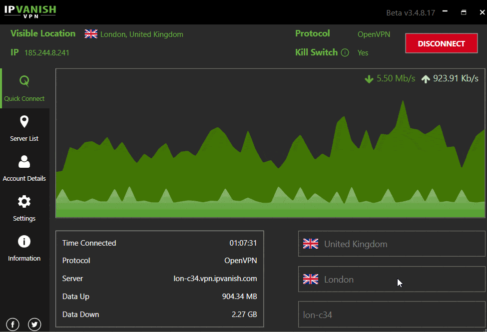The width and height of the screenshot is (487, 332).
Task: Close the IPVanish window
Action: 482,12
